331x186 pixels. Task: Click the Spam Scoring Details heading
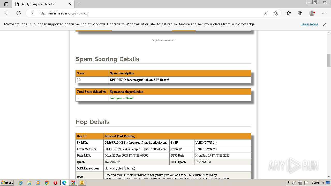click(107, 59)
